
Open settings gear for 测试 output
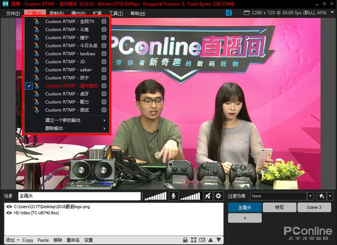pyautogui.click(x=104, y=110)
